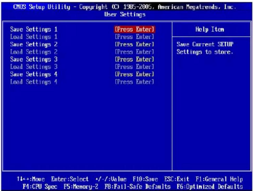
Task: Click the F4:CPU Spec hint
Action: [x=40, y=187]
